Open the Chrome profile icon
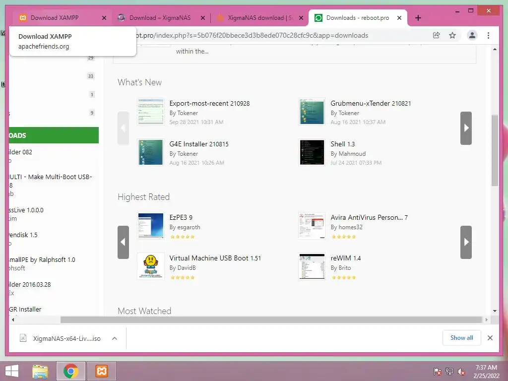 click(472, 35)
